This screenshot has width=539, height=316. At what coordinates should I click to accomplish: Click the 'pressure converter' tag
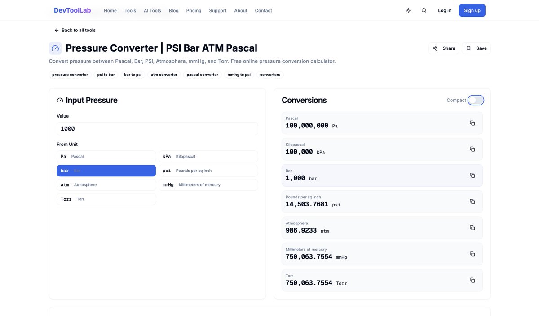[70, 75]
